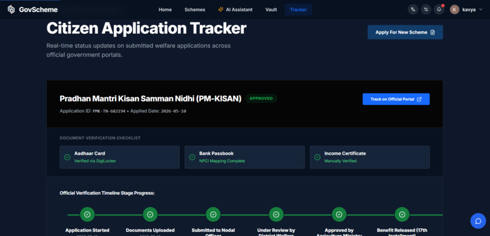Viewport: 490px width, 236px height.
Task: Open the Schemes menu item
Action: click(195, 10)
